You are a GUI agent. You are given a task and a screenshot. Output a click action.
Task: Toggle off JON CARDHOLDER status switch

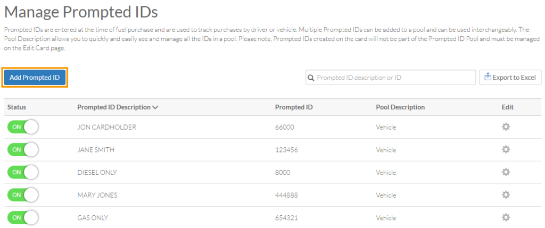(x=23, y=127)
